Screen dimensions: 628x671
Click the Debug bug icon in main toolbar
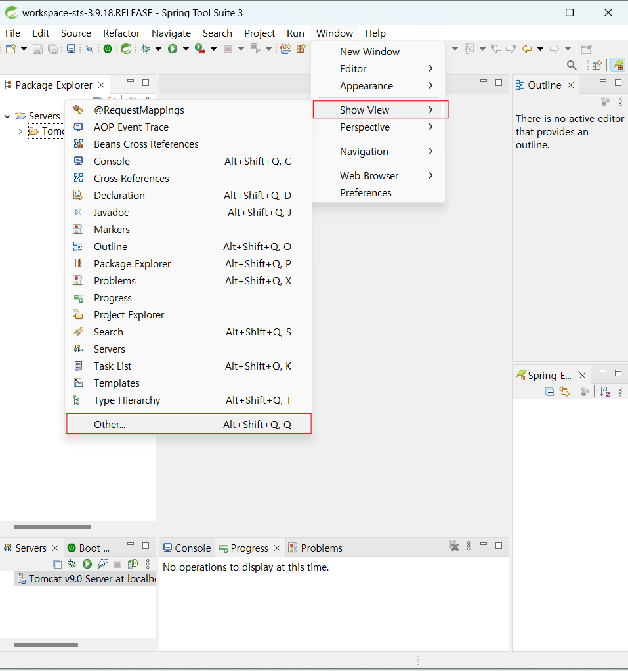(146, 49)
